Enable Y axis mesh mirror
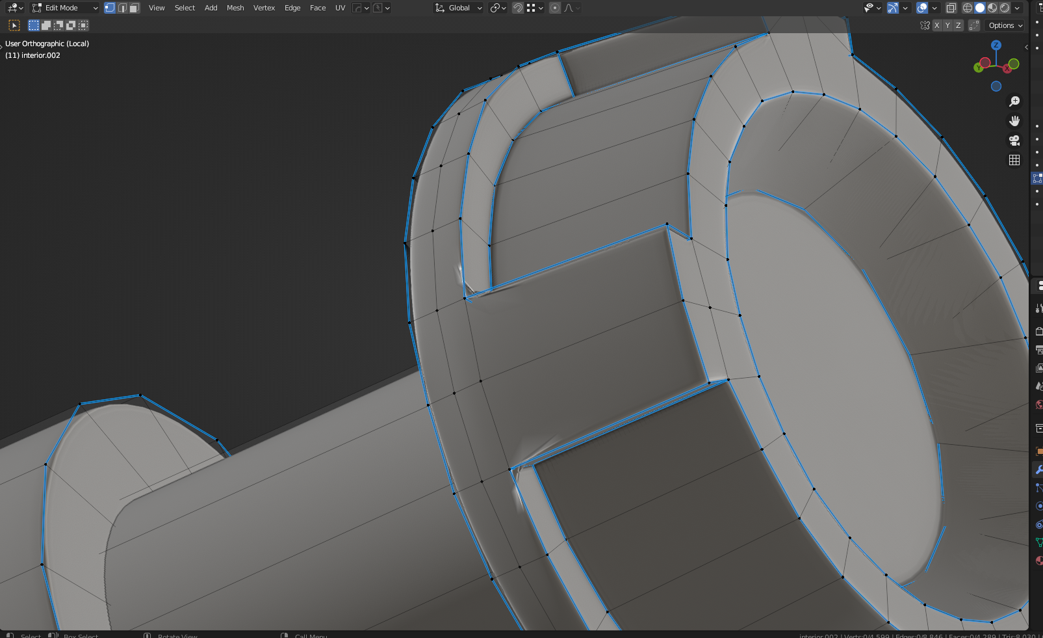Screen dimensions: 1043x638 click(x=947, y=25)
